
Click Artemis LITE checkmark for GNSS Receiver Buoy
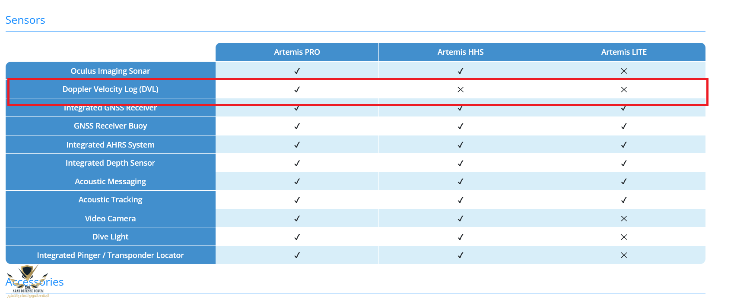click(624, 126)
